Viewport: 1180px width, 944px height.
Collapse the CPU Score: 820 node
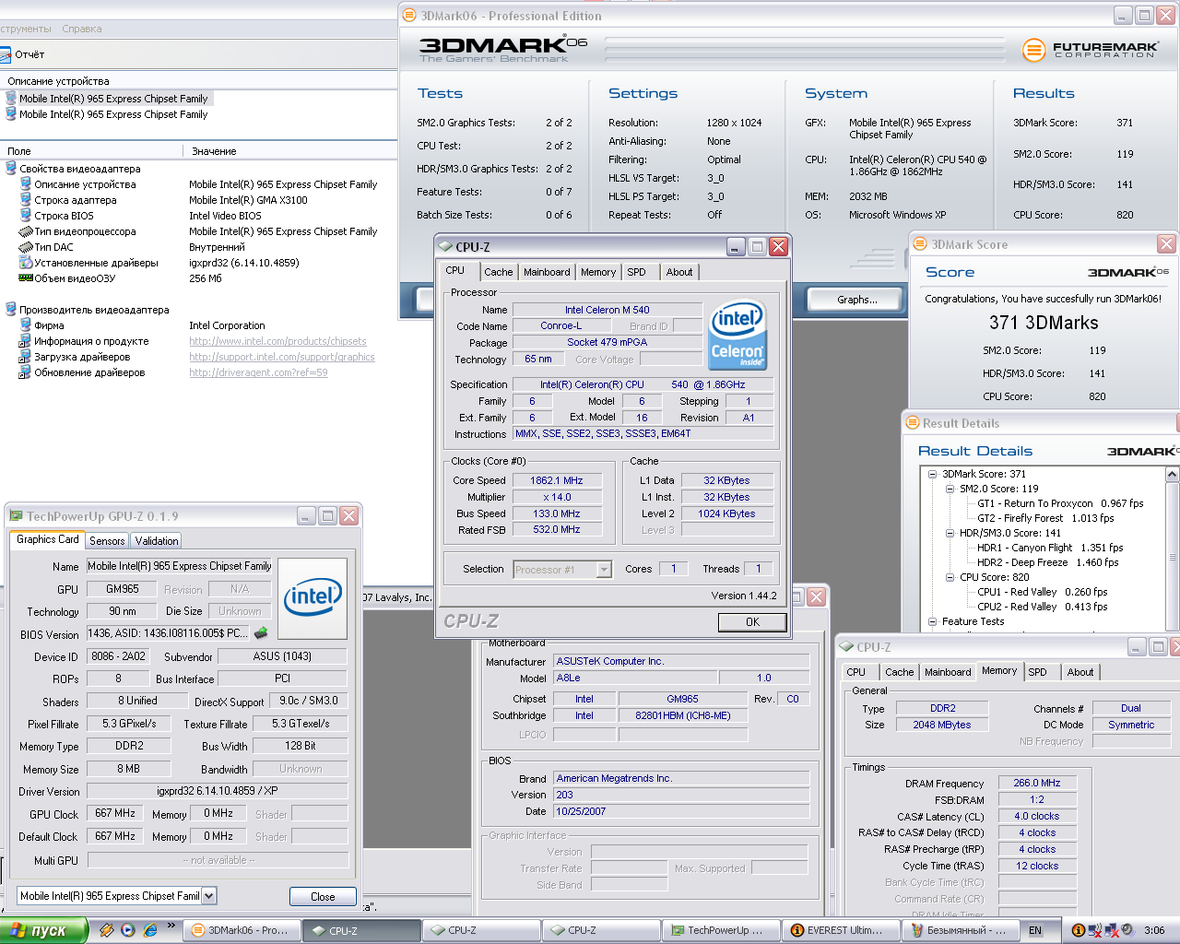point(950,577)
